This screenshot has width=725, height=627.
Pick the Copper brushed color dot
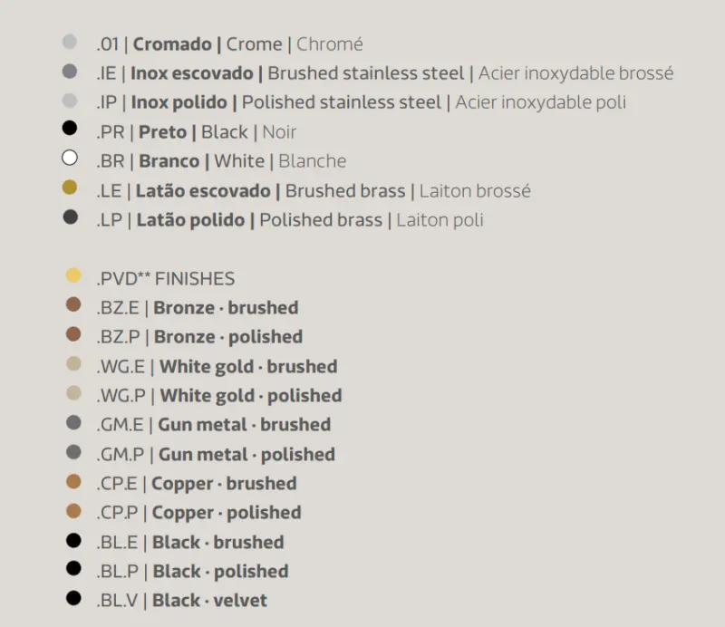(73, 481)
